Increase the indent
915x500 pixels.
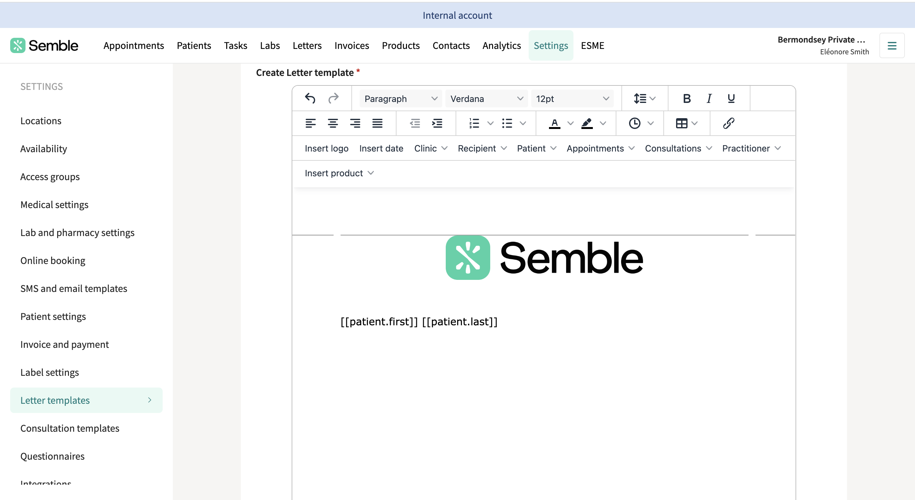click(437, 123)
